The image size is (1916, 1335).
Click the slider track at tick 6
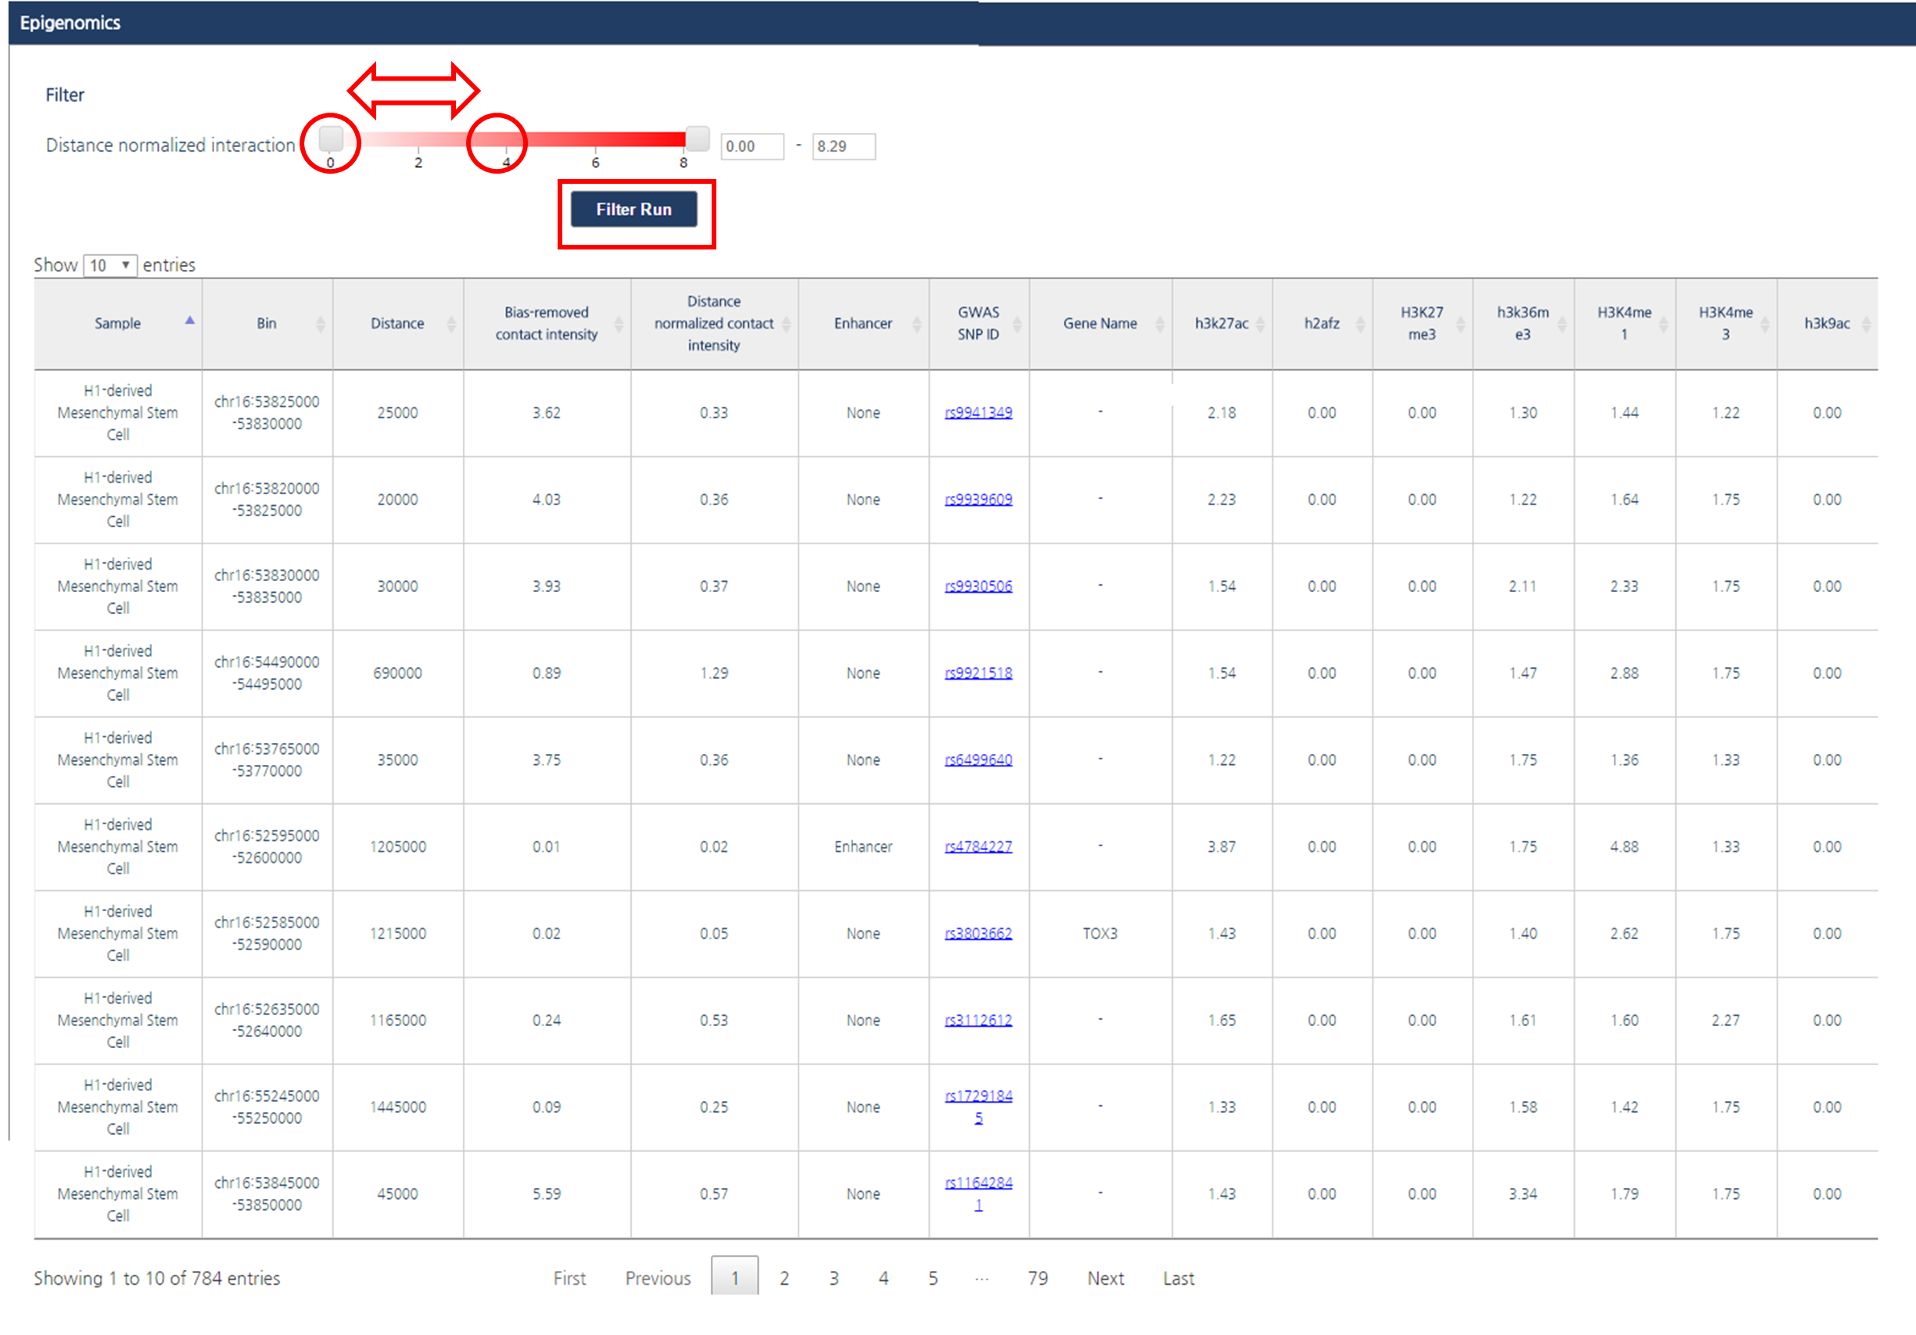(595, 140)
